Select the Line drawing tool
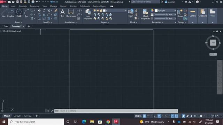 [x=4, y=13]
